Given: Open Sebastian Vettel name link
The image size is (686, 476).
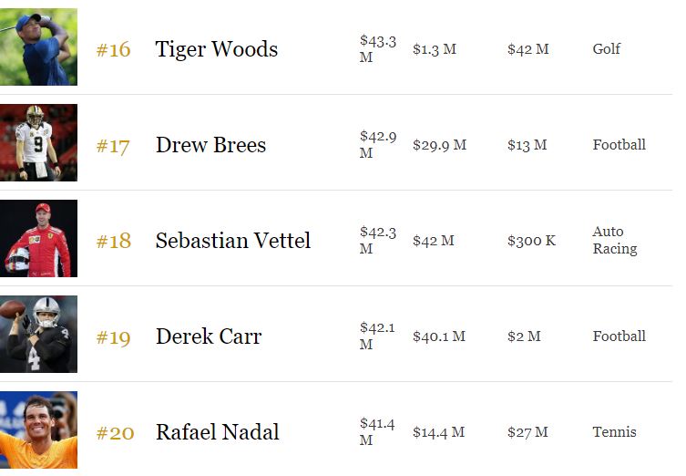Looking at the screenshot, I should (233, 241).
